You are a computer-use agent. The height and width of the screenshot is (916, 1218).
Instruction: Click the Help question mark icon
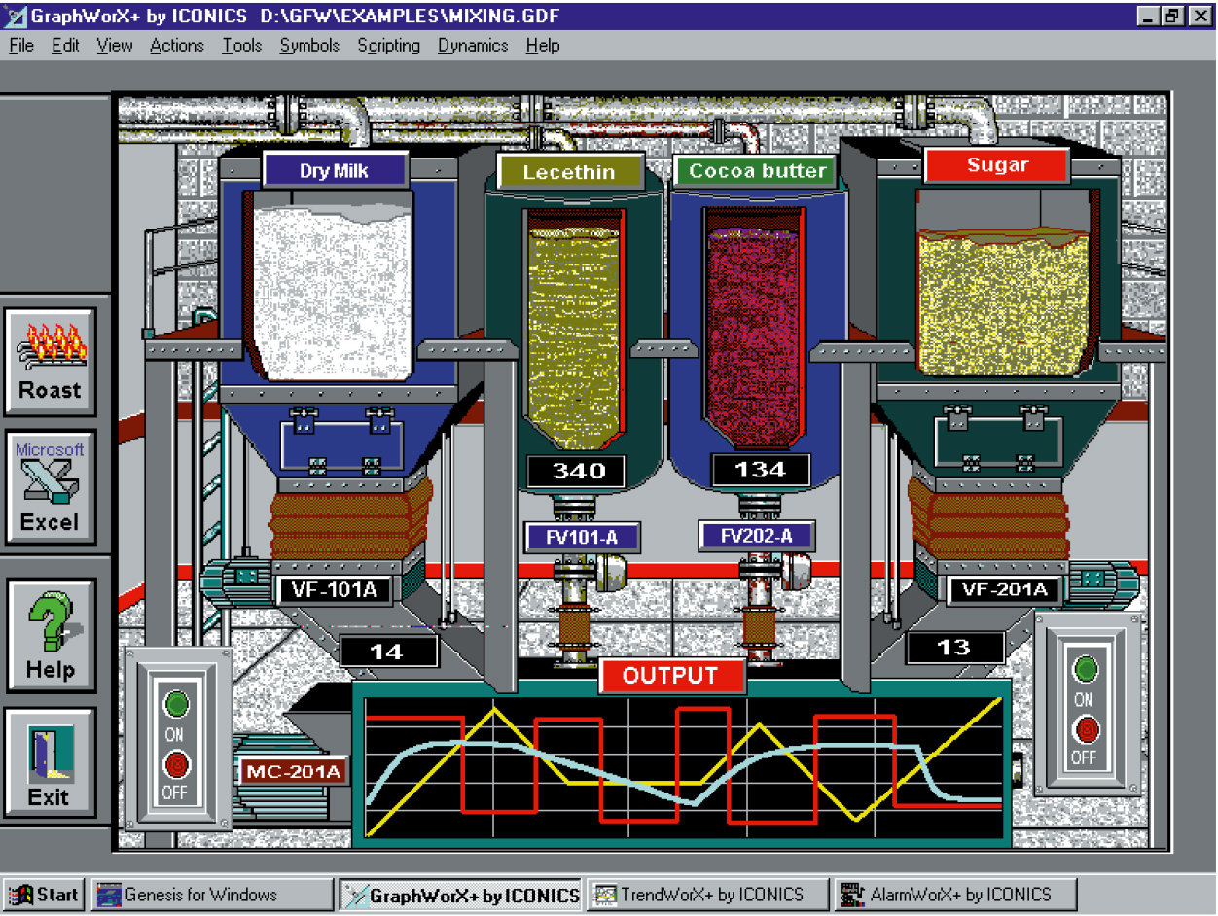pyautogui.click(x=51, y=636)
